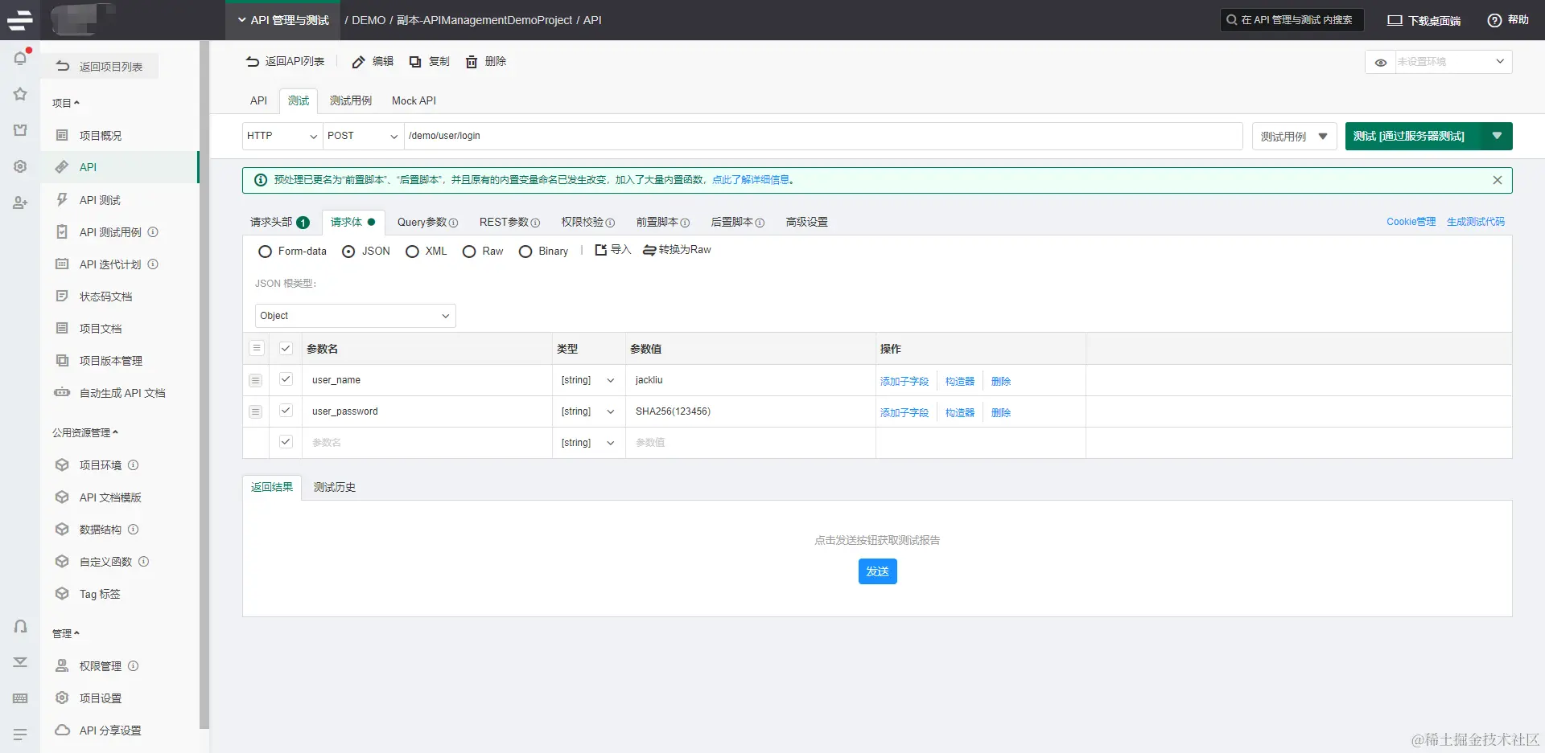Open the headset support icon

(20, 627)
